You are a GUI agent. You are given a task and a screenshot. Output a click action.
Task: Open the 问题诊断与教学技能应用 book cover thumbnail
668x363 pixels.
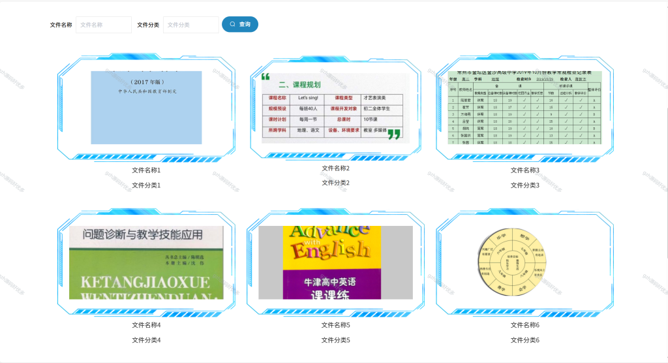[146, 262]
